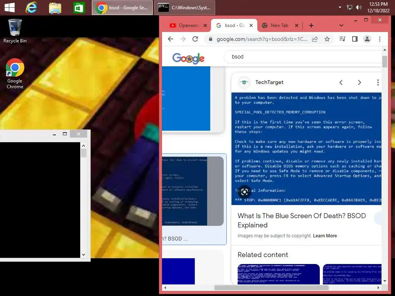Screen dimensions: 395x296
Task: Search image with Google Lens icon
Action: [244, 192]
